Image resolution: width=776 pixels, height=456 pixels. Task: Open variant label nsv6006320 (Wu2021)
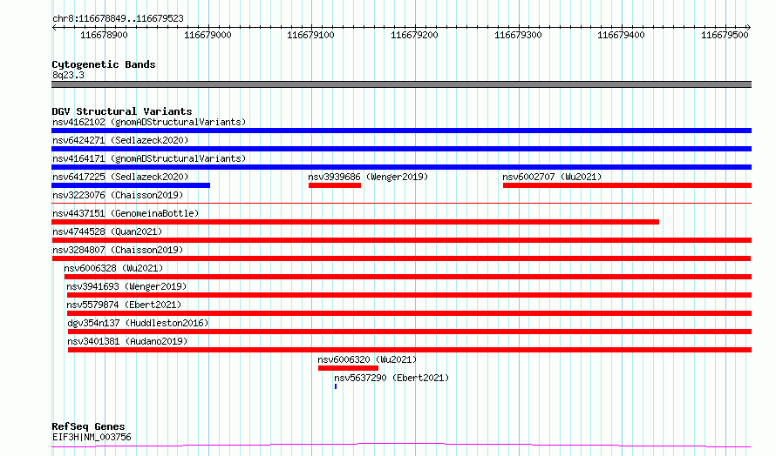(x=367, y=359)
